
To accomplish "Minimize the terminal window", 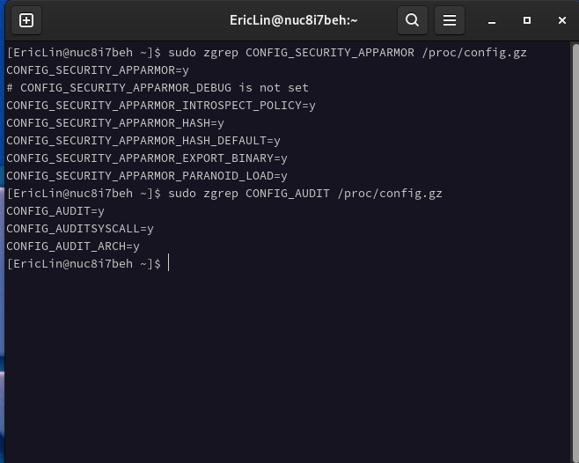I will point(492,20).
